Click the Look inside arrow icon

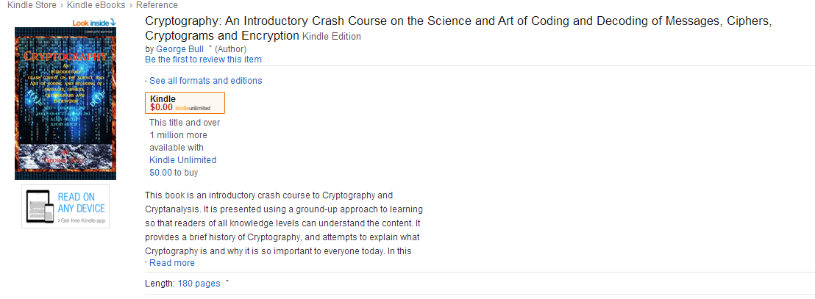click(x=113, y=22)
